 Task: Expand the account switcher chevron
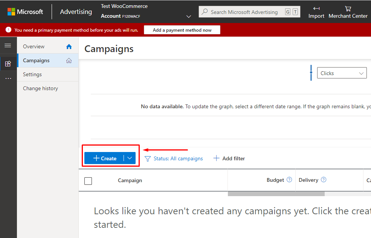point(189,16)
